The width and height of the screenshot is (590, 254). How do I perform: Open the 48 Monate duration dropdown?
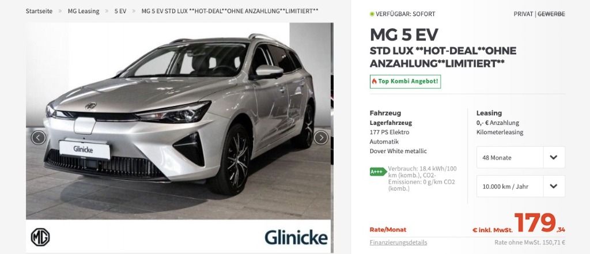(x=521, y=157)
